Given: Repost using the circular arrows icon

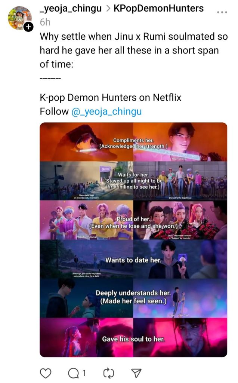Looking at the screenshot, I should pyautogui.click(x=107, y=373).
